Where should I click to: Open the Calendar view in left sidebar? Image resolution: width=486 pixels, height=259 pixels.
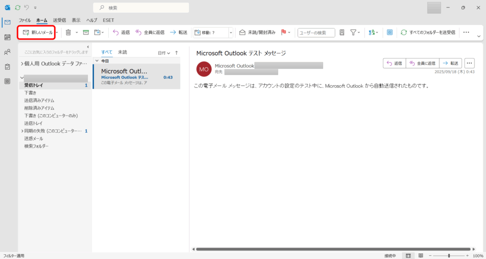[x=8, y=37]
